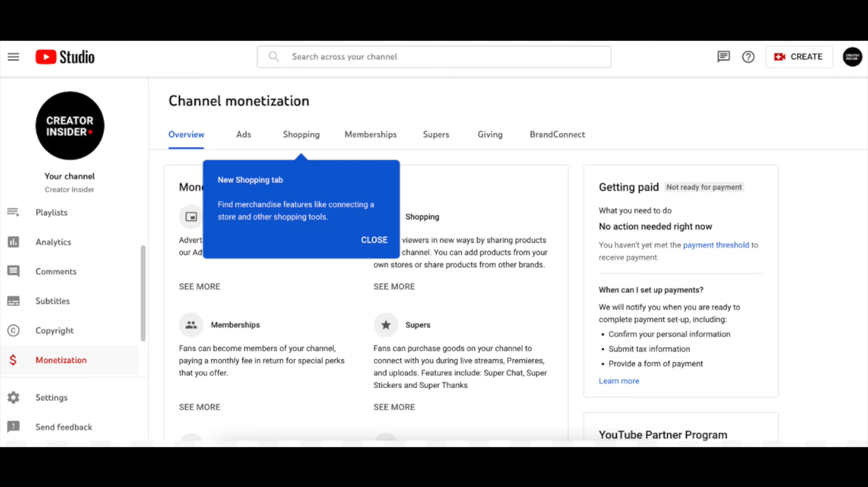
Task: Open Copyright from the sidebar
Action: tap(54, 331)
